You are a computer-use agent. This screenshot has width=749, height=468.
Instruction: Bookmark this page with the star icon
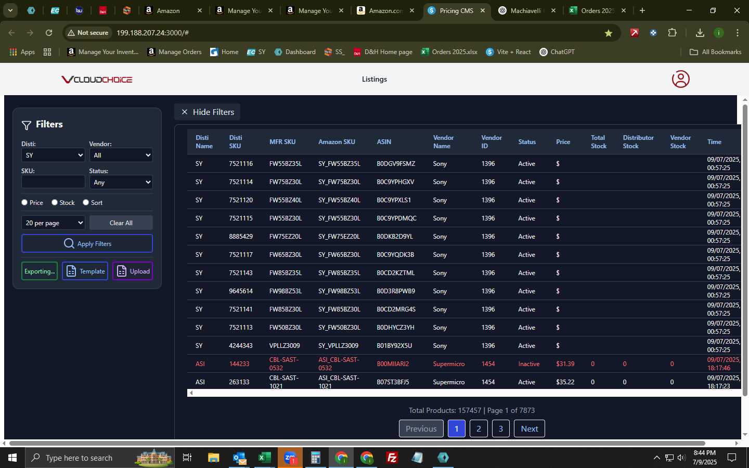pos(609,33)
